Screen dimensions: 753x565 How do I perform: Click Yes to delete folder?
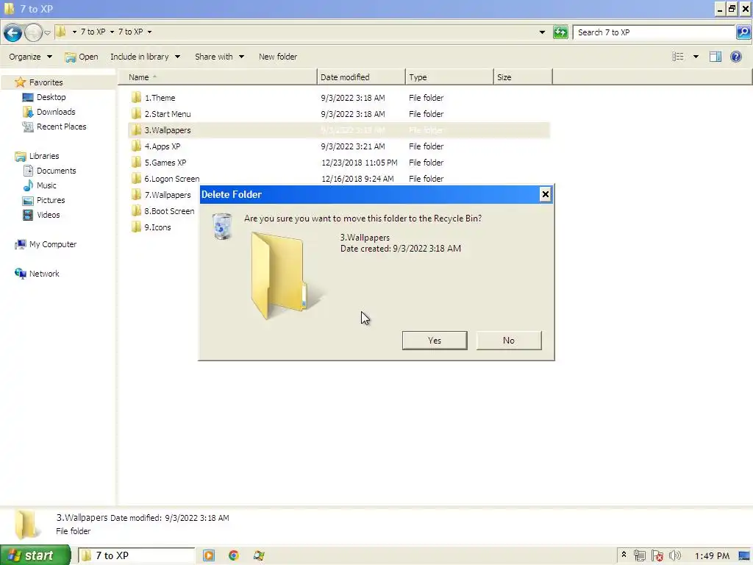pyautogui.click(x=435, y=340)
